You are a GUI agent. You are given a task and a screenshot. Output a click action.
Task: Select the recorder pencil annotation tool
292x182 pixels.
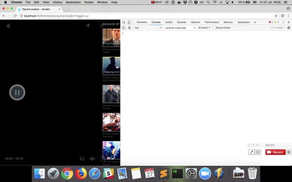pos(251,152)
